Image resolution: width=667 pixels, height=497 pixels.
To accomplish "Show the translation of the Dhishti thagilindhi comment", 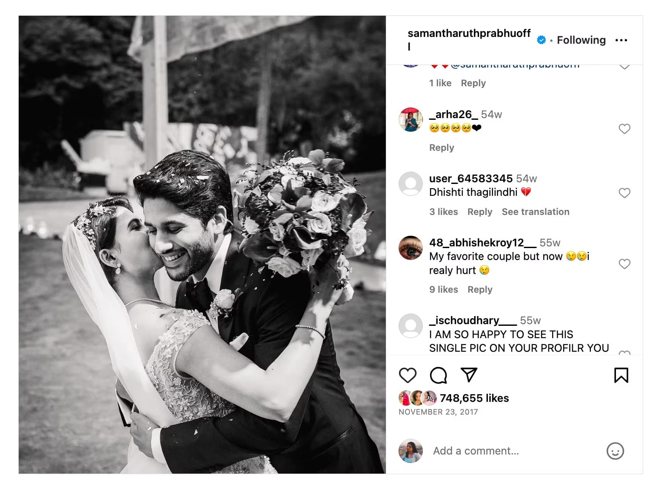I will [x=536, y=212].
